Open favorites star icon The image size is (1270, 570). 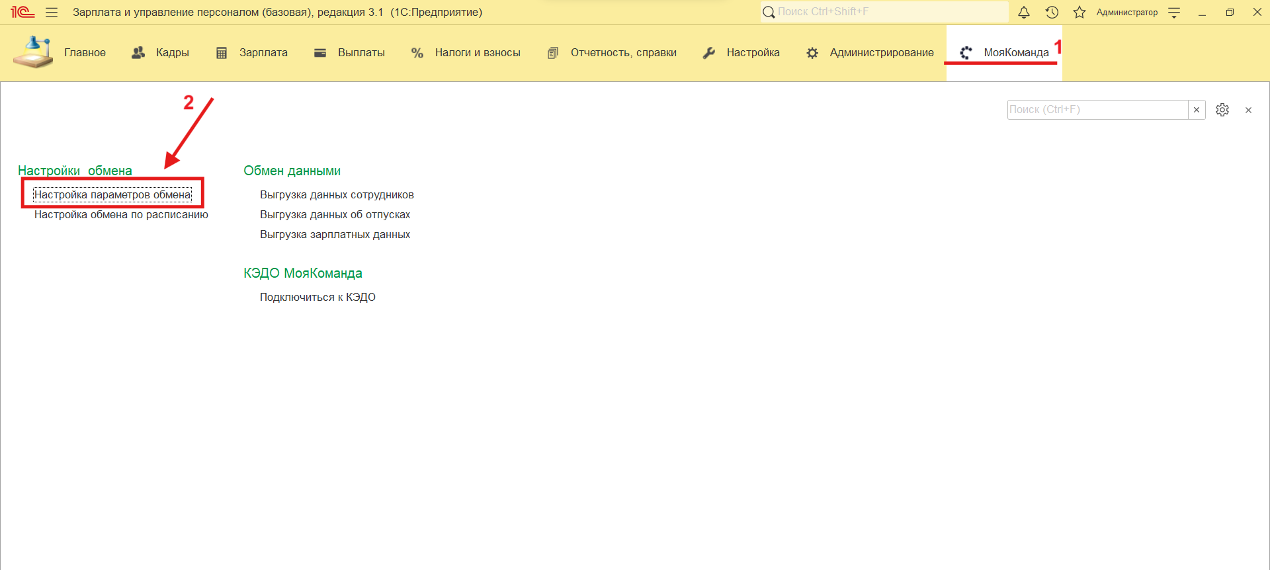tap(1079, 13)
